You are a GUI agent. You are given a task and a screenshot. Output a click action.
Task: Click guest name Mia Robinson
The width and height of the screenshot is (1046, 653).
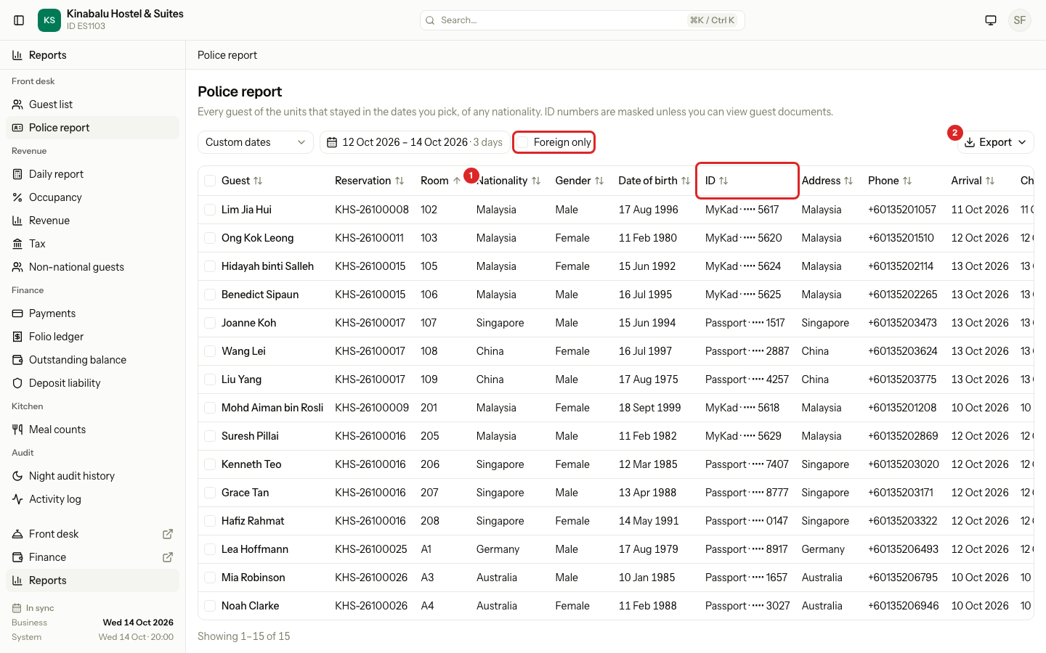click(254, 578)
